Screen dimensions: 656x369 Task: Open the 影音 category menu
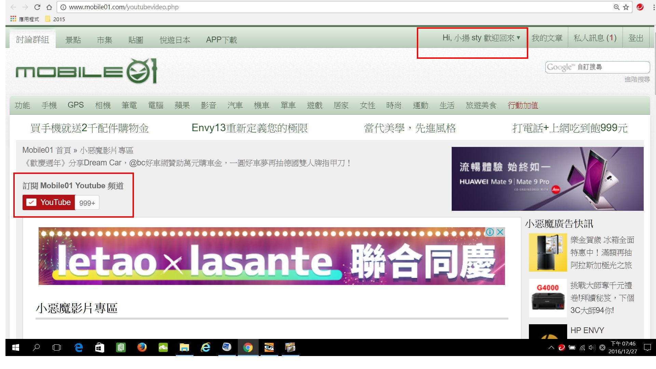208,105
